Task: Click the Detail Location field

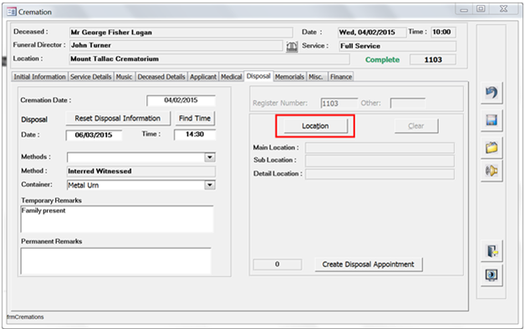Action: click(x=380, y=175)
